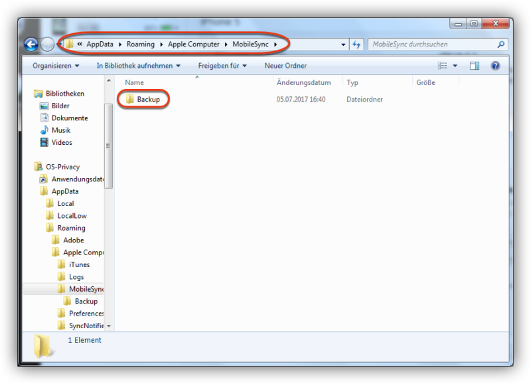Click the greyed-out Forward arrow button

click(47, 45)
